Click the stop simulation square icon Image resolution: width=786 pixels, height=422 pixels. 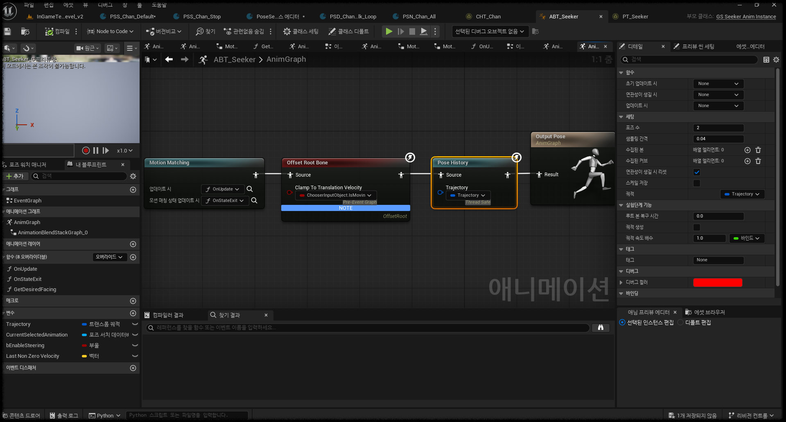[412, 31]
